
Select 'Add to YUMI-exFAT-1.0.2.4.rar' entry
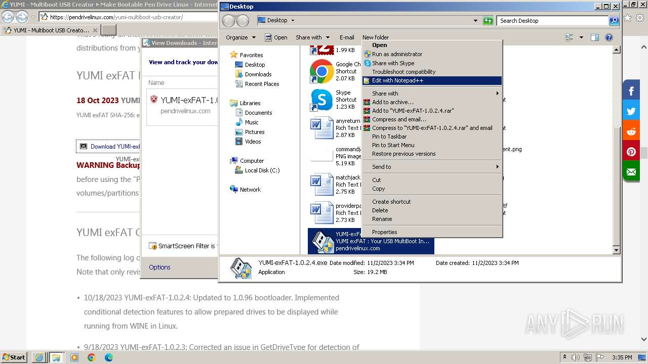432,111
